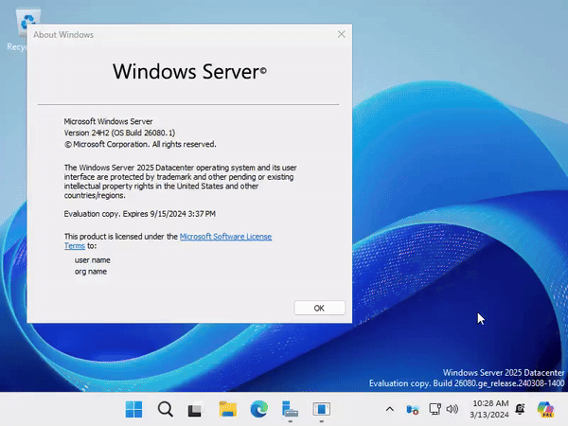Image resolution: width=568 pixels, height=426 pixels.
Task: Open the security tray icon with red badge
Action: click(x=412, y=410)
